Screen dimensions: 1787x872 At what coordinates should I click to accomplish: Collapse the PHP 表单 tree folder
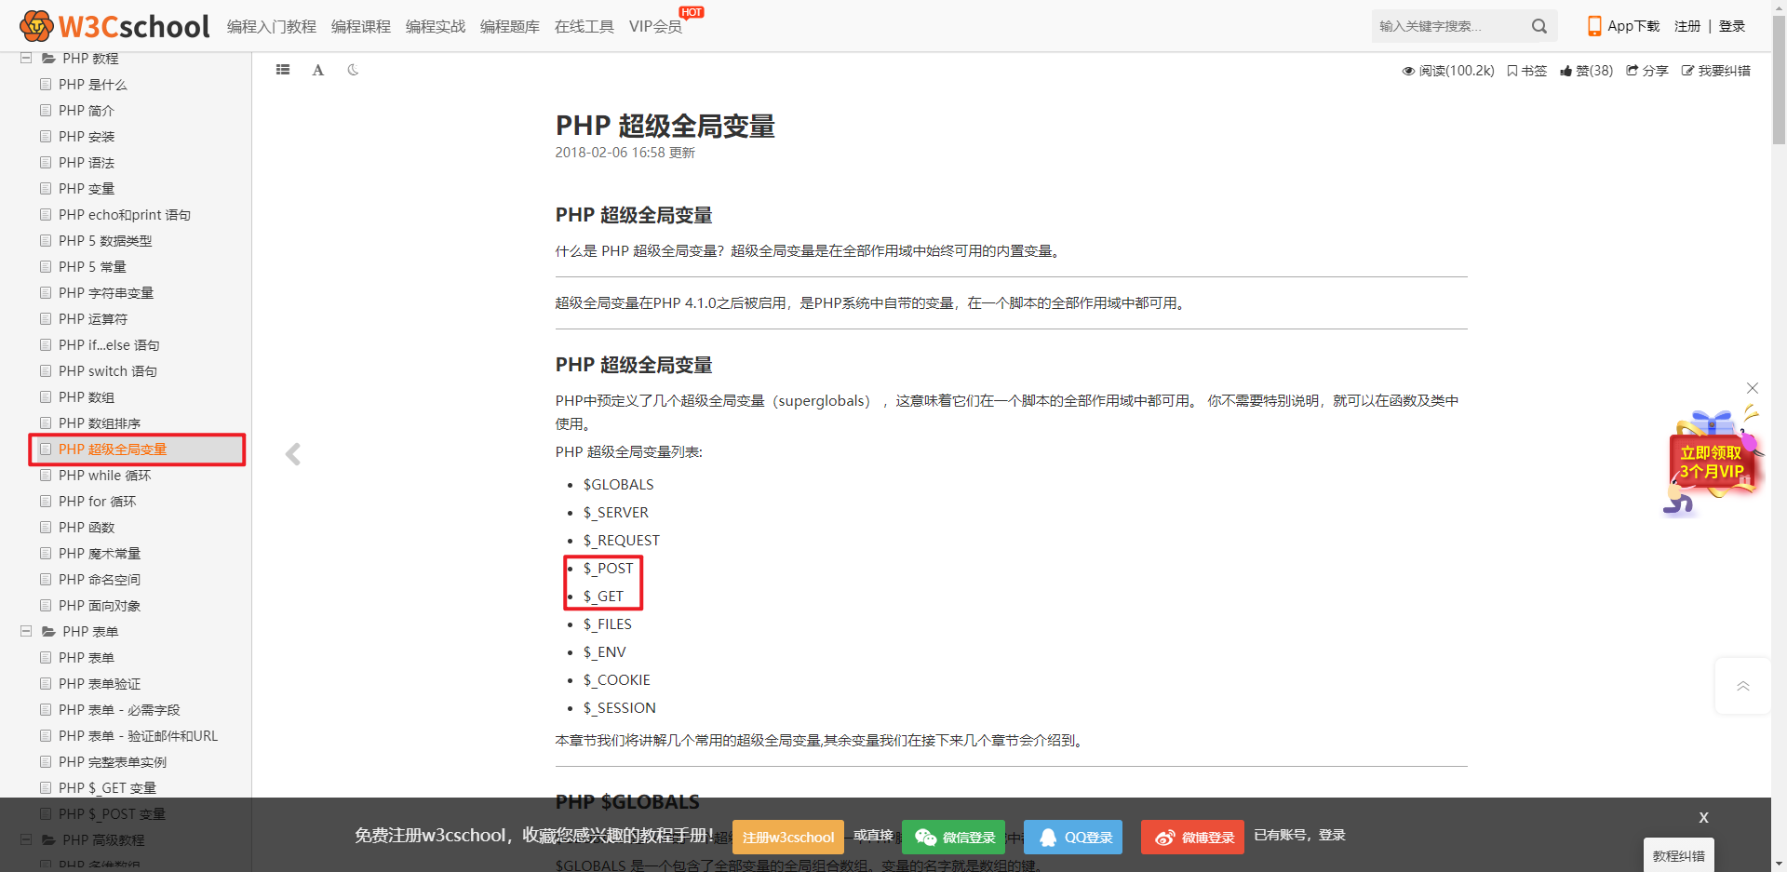(x=26, y=632)
